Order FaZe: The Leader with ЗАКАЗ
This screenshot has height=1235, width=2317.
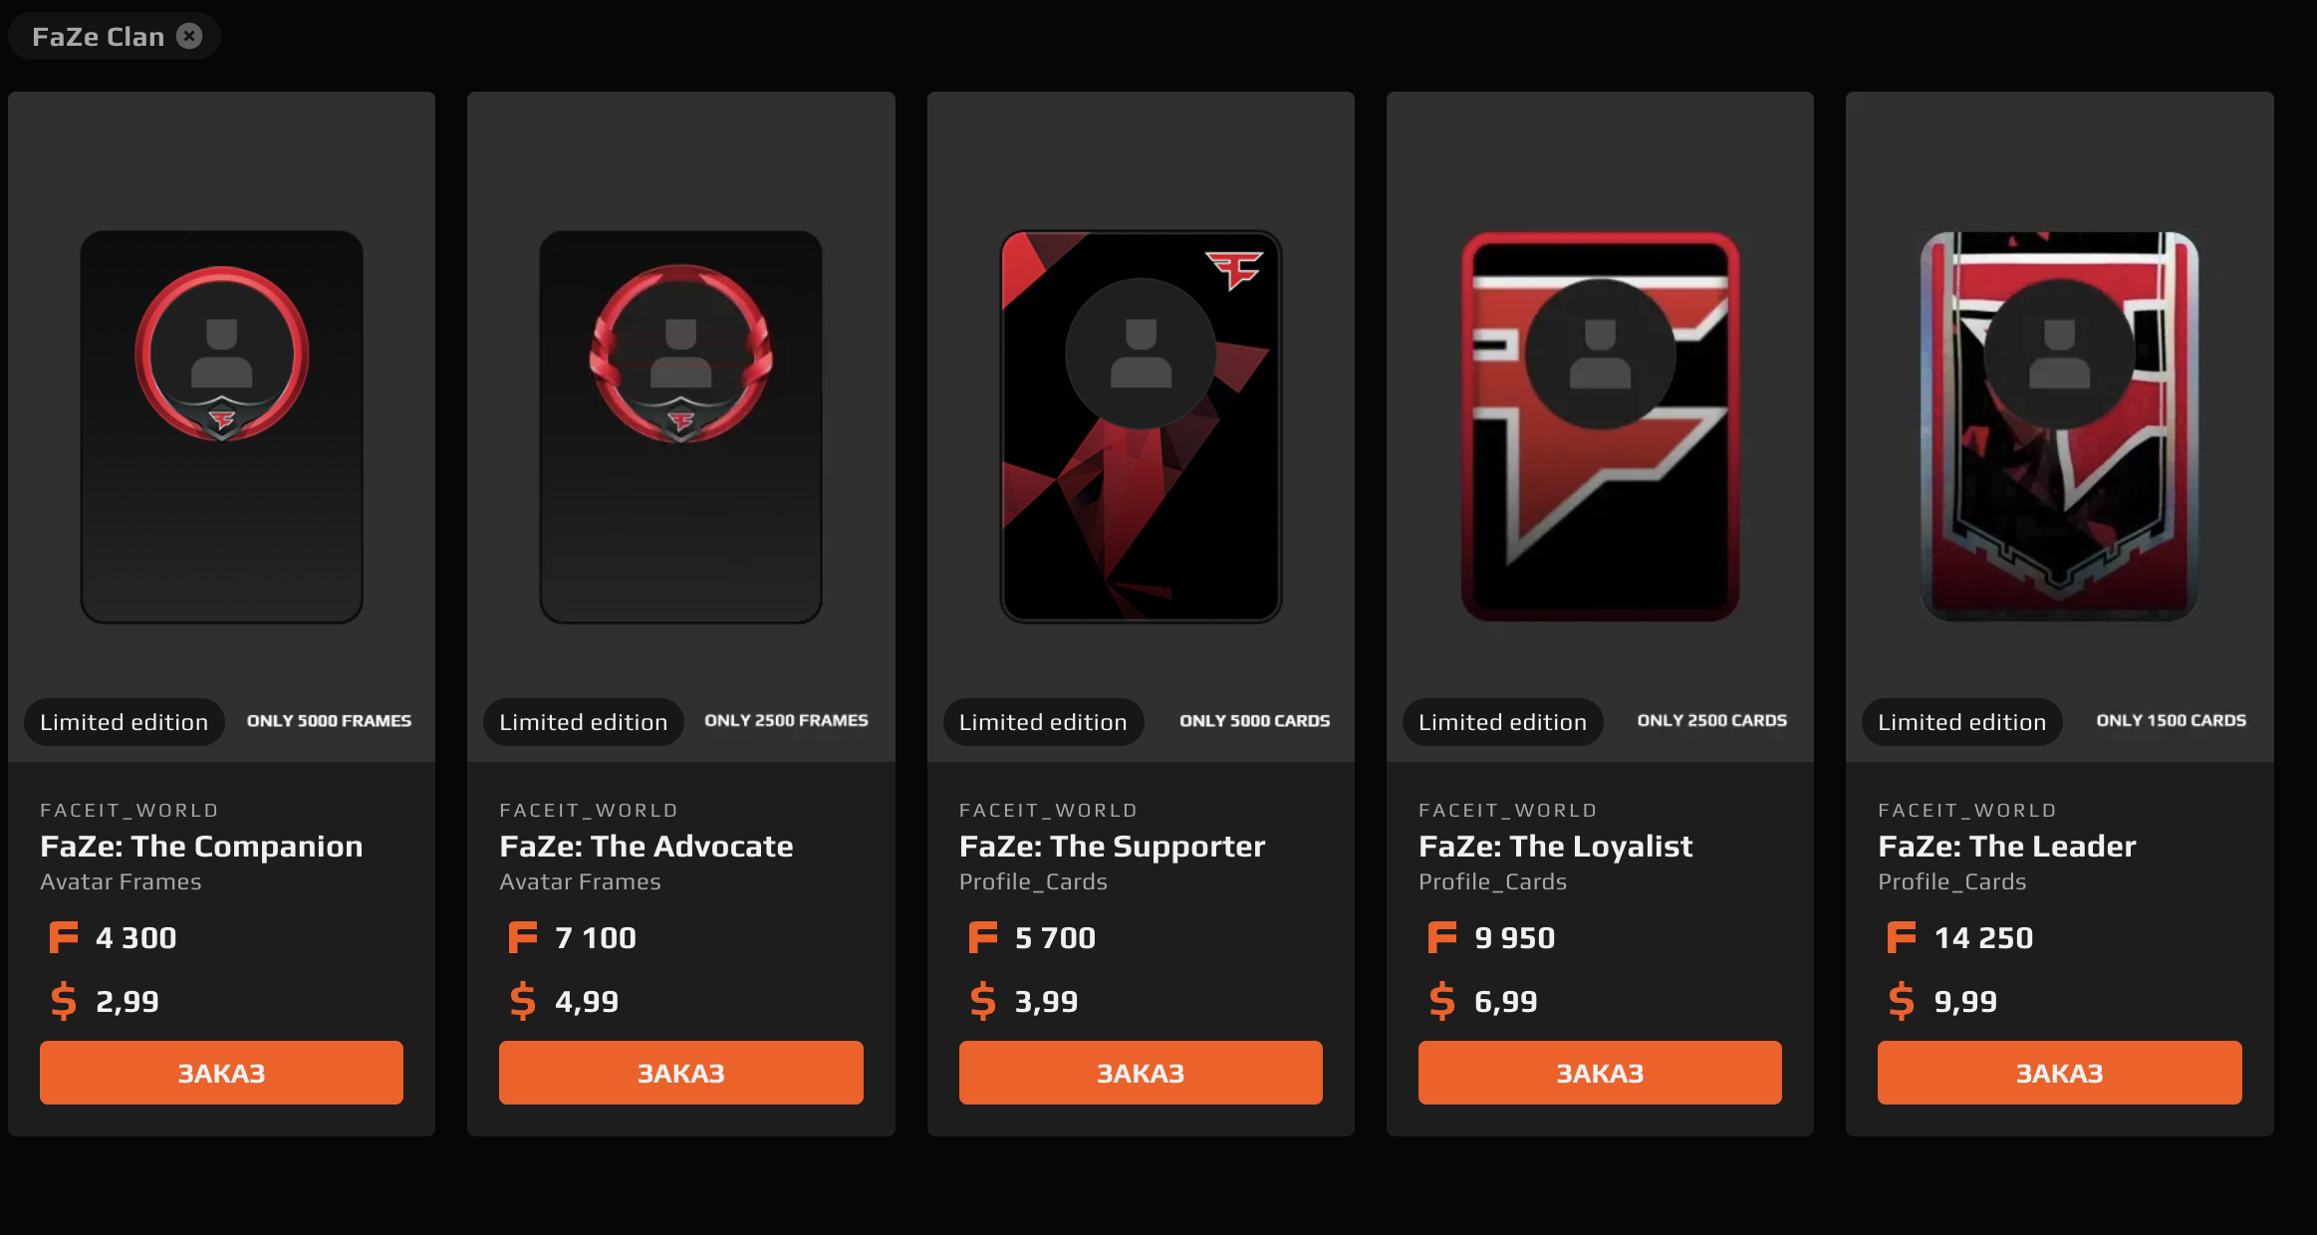coord(2060,1073)
